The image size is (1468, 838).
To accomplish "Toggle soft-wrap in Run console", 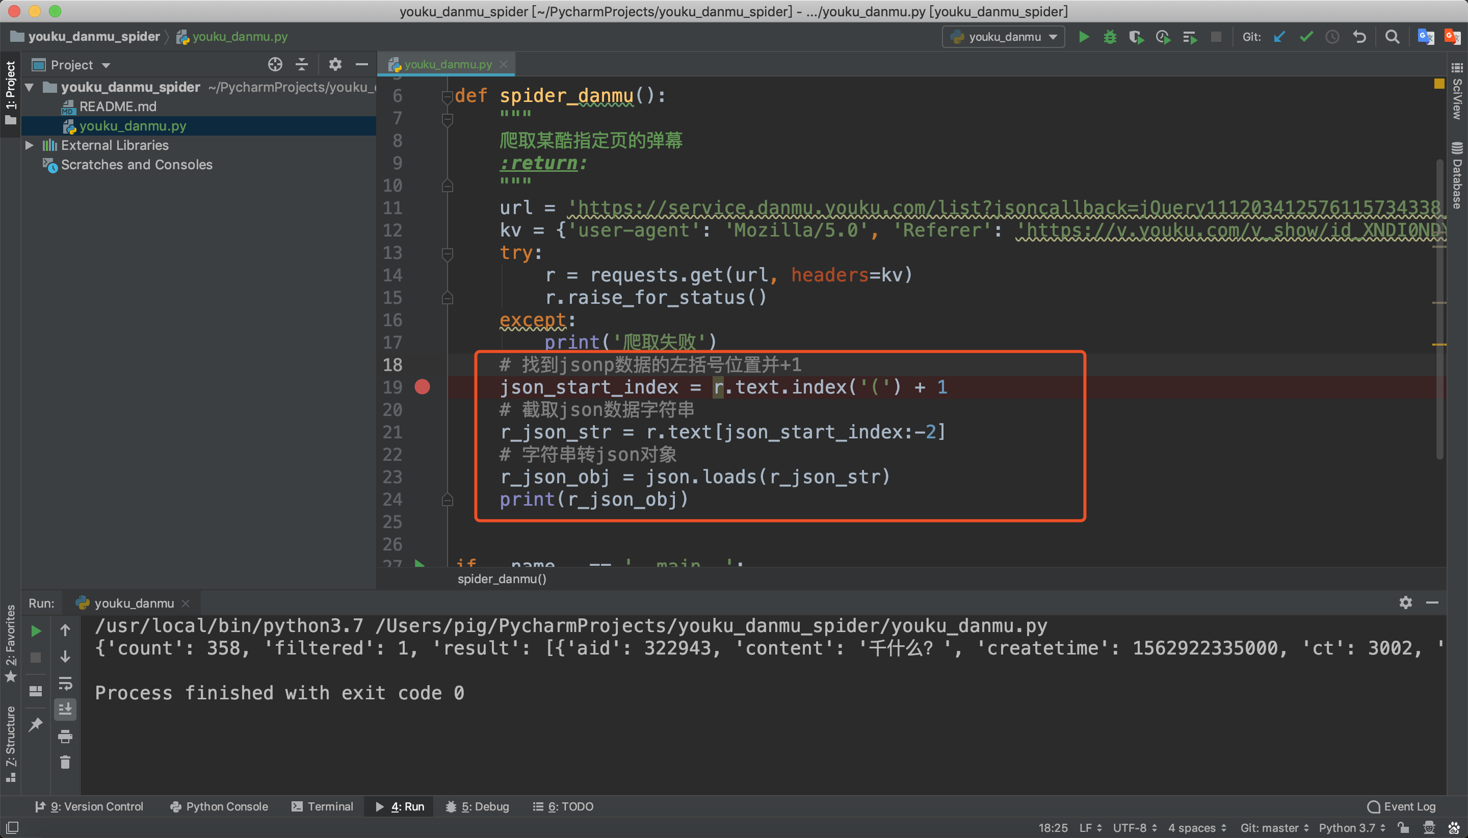I will [x=65, y=683].
